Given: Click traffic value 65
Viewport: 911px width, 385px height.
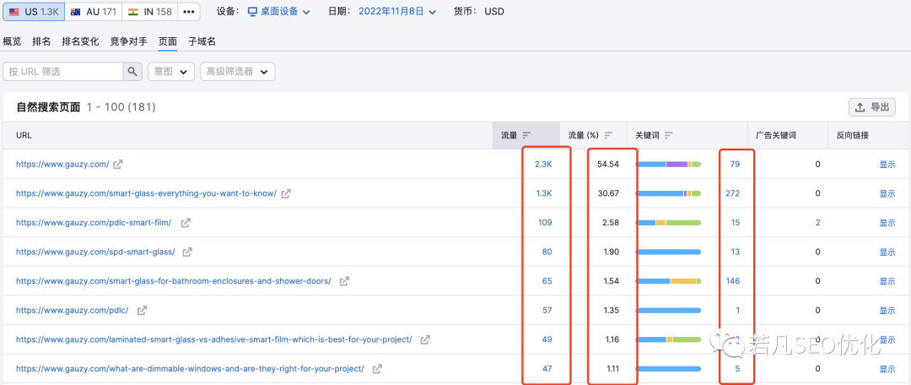Looking at the screenshot, I should click(547, 281).
